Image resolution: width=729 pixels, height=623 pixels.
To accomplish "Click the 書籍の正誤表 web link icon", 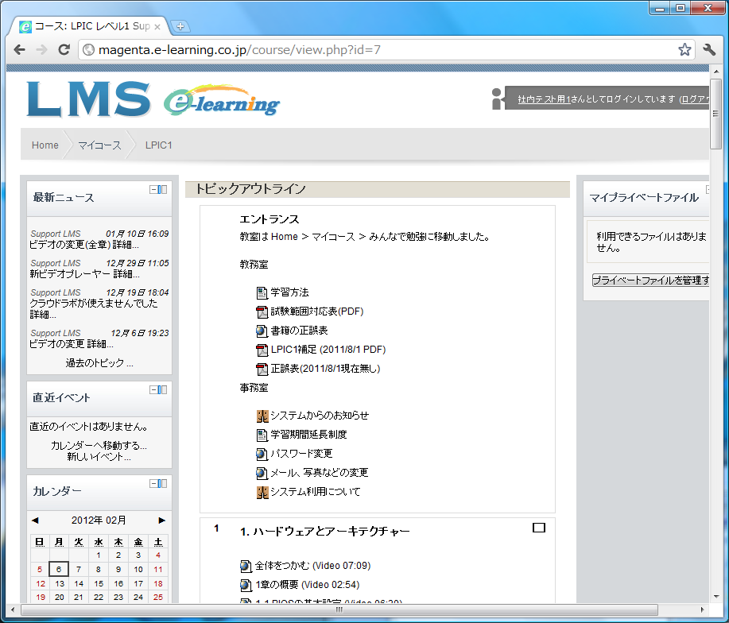I will point(262,331).
